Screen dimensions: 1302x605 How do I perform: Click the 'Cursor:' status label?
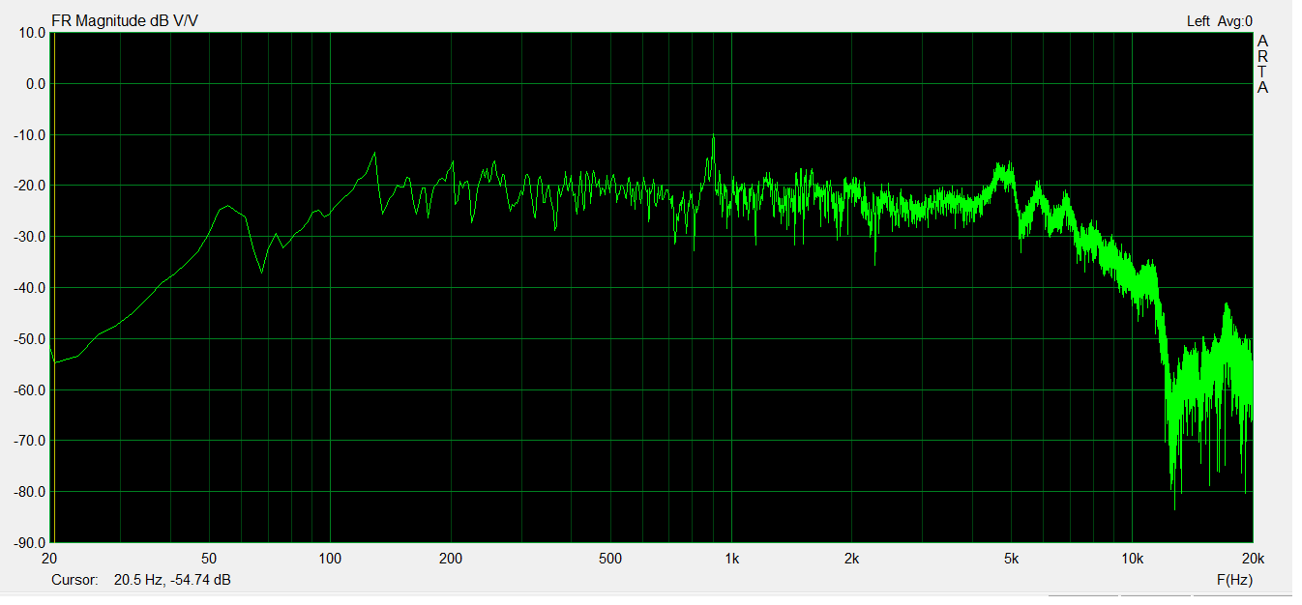[x=75, y=580]
